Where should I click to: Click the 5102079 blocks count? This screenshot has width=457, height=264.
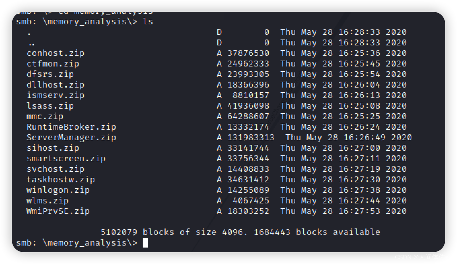pyautogui.click(x=119, y=232)
